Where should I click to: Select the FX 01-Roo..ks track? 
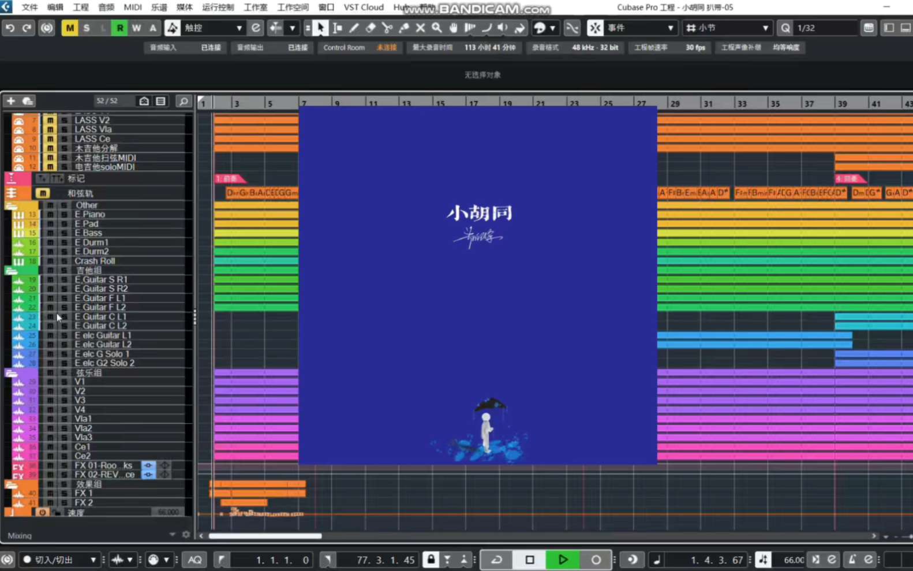click(103, 465)
